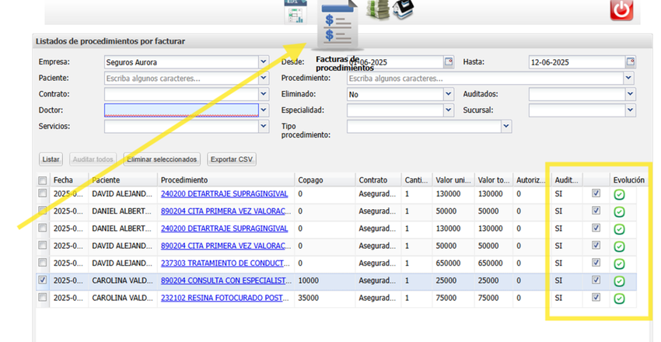Toggle the select-all checkbox in table header
This screenshot has width=661, height=342.
click(x=43, y=180)
